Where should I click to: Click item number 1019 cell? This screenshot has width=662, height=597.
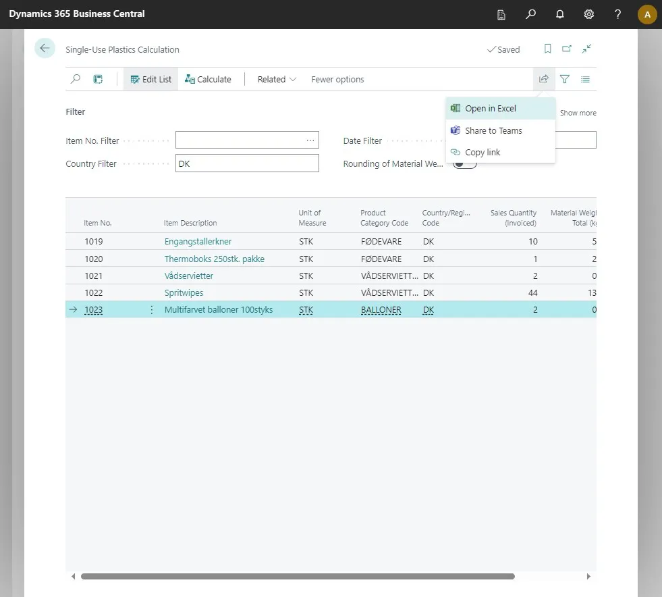94,241
